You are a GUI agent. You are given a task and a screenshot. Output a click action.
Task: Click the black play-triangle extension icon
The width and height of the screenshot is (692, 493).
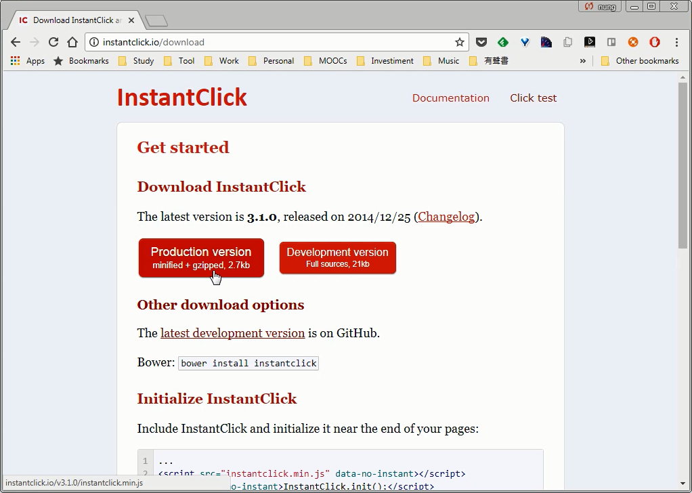(x=589, y=42)
